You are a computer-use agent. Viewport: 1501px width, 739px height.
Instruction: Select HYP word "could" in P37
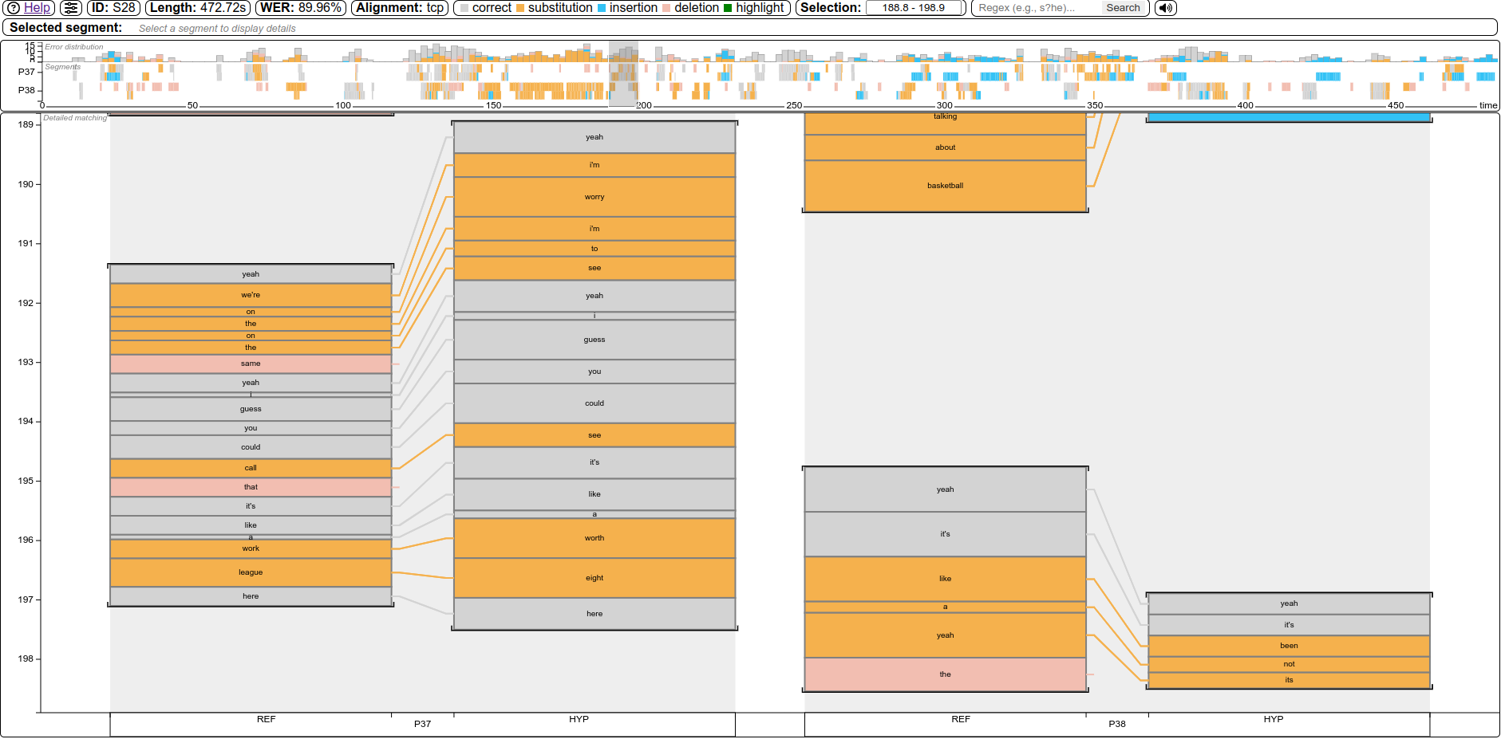pyautogui.click(x=594, y=403)
